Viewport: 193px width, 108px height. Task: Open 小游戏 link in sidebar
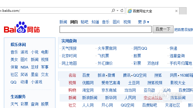coord(36,82)
